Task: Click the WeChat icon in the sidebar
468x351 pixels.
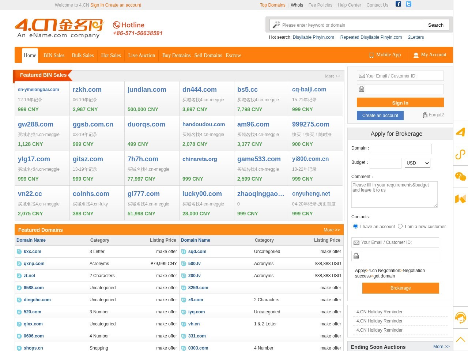Action: 460,177
